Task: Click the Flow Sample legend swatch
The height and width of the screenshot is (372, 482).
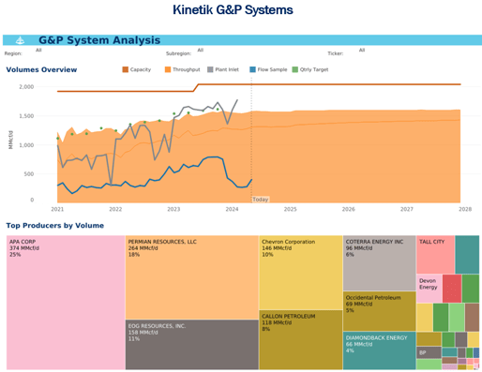Action: [252, 69]
